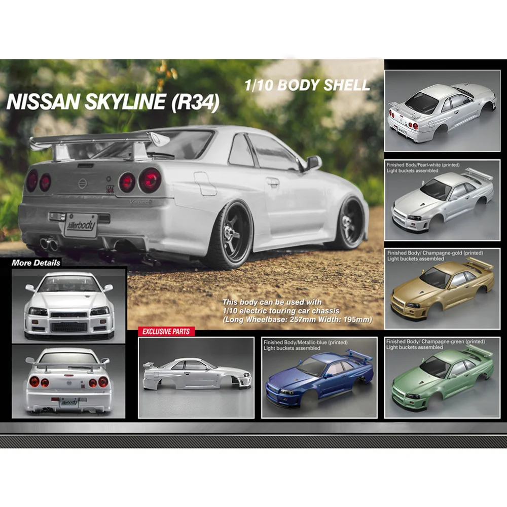The image size is (507, 507).
Task: Open the top-right silver rear-angle body thumbnail
Action: pos(442,111)
